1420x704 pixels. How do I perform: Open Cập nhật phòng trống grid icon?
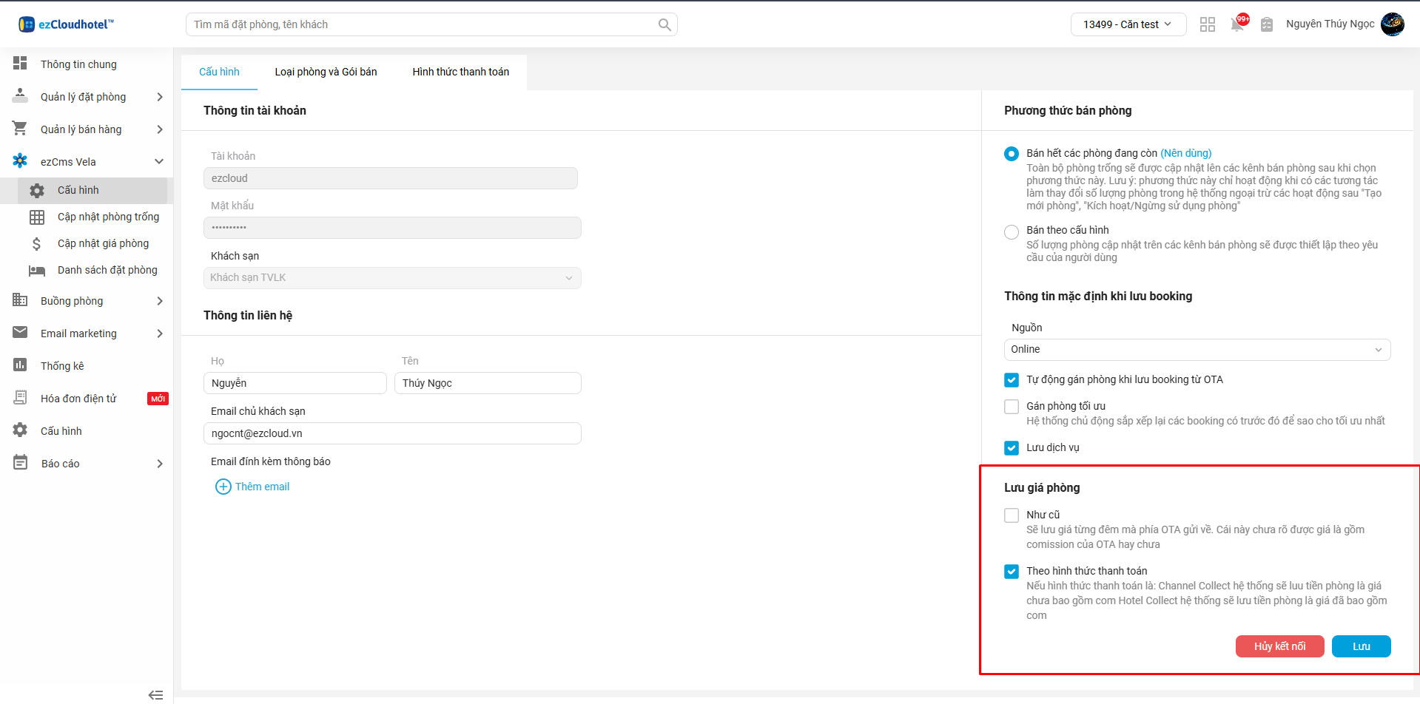[x=37, y=217]
